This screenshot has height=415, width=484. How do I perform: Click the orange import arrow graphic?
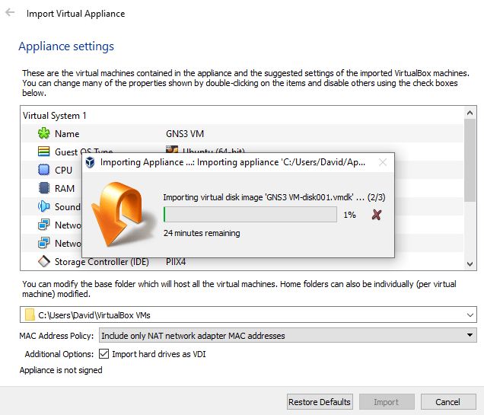point(122,214)
